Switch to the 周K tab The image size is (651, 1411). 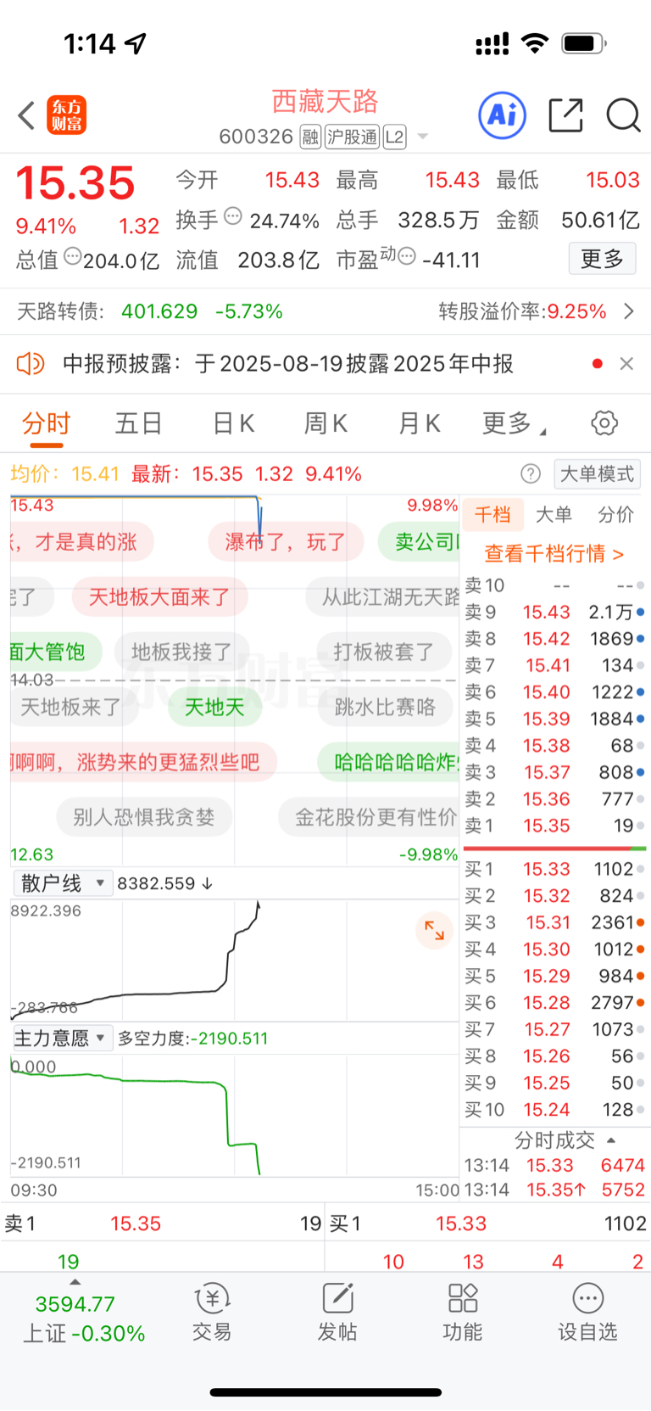(x=325, y=423)
